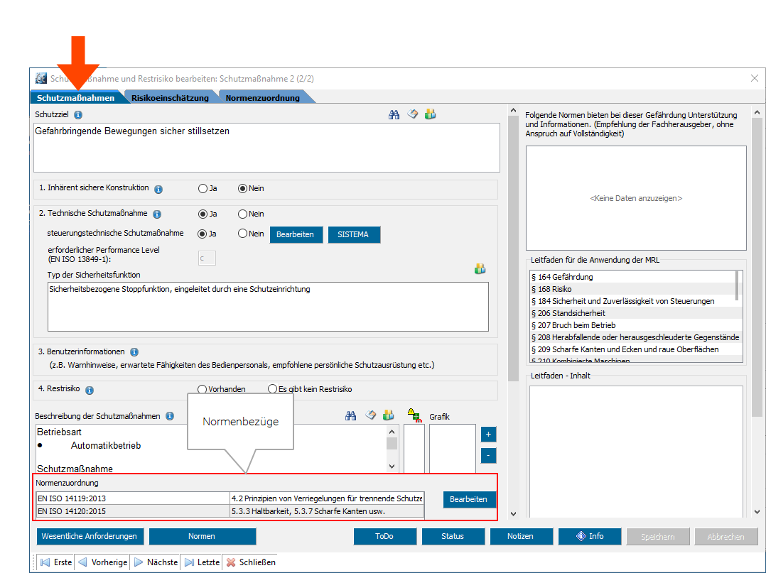Click info icon beside 3. Benutzerinformationen
This screenshot has height=573, width=766.
(x=134, y=352)
